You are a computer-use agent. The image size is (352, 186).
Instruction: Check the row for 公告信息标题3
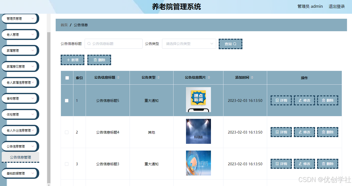tap(67, 164)
